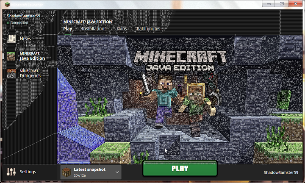The height and width of the screenshot is (183, 305).
Task: Click the green PLAY button
Action: [x=180, y=169]
